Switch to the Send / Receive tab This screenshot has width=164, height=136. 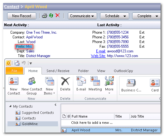pos(58,71)
